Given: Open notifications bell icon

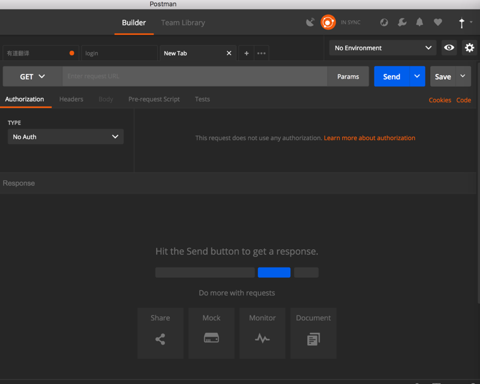Looking at the screenshot, I should [x=419, y=22].
